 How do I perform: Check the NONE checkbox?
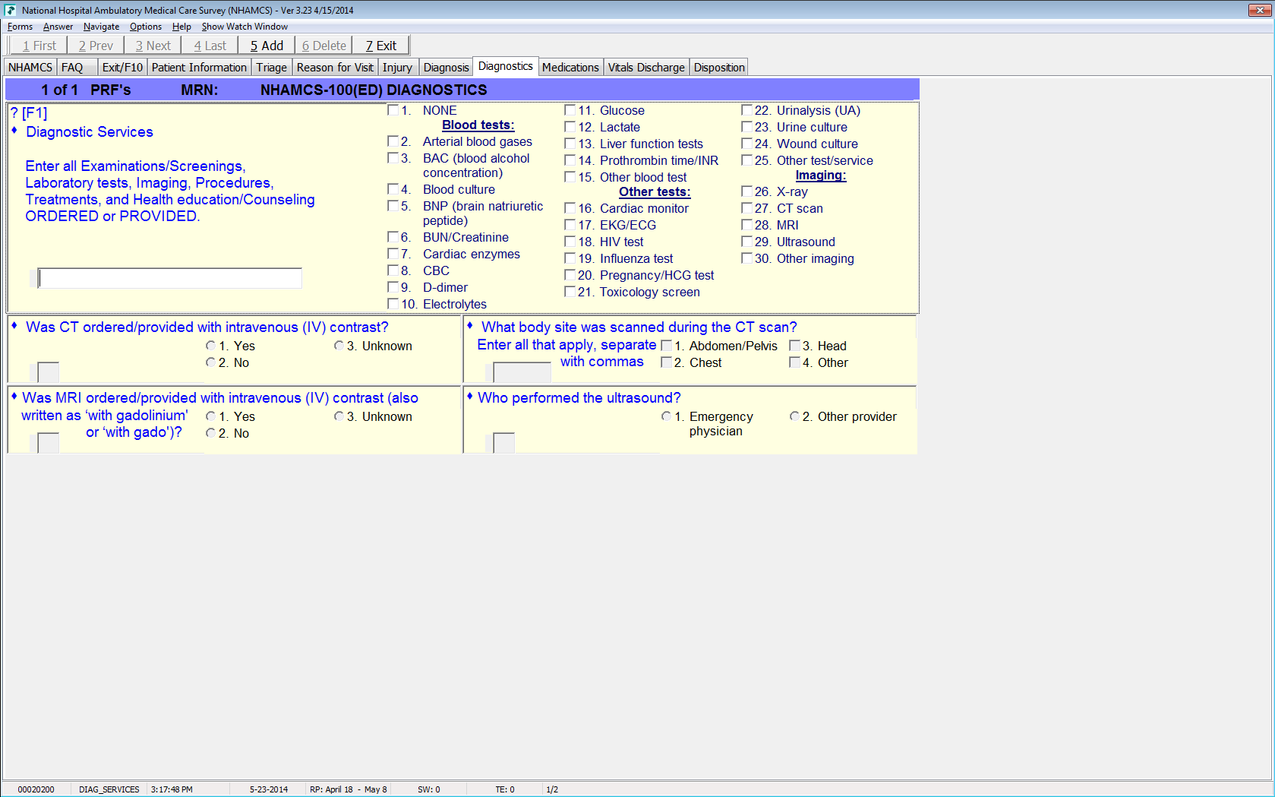pyautogui.click(x=393, y=110)
